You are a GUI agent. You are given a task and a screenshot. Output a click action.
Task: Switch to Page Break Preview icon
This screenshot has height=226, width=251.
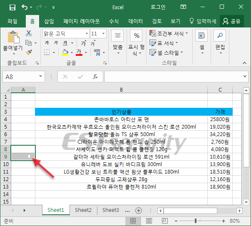click(164, 221)
